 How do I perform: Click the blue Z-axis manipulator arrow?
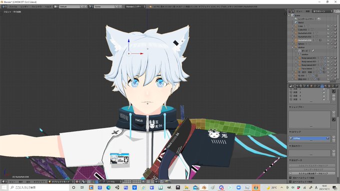click(128, 41)
